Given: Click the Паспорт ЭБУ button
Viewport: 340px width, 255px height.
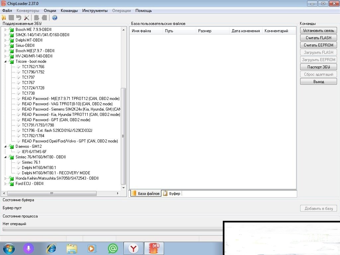Looking at the screenshot, I should 318,67.
